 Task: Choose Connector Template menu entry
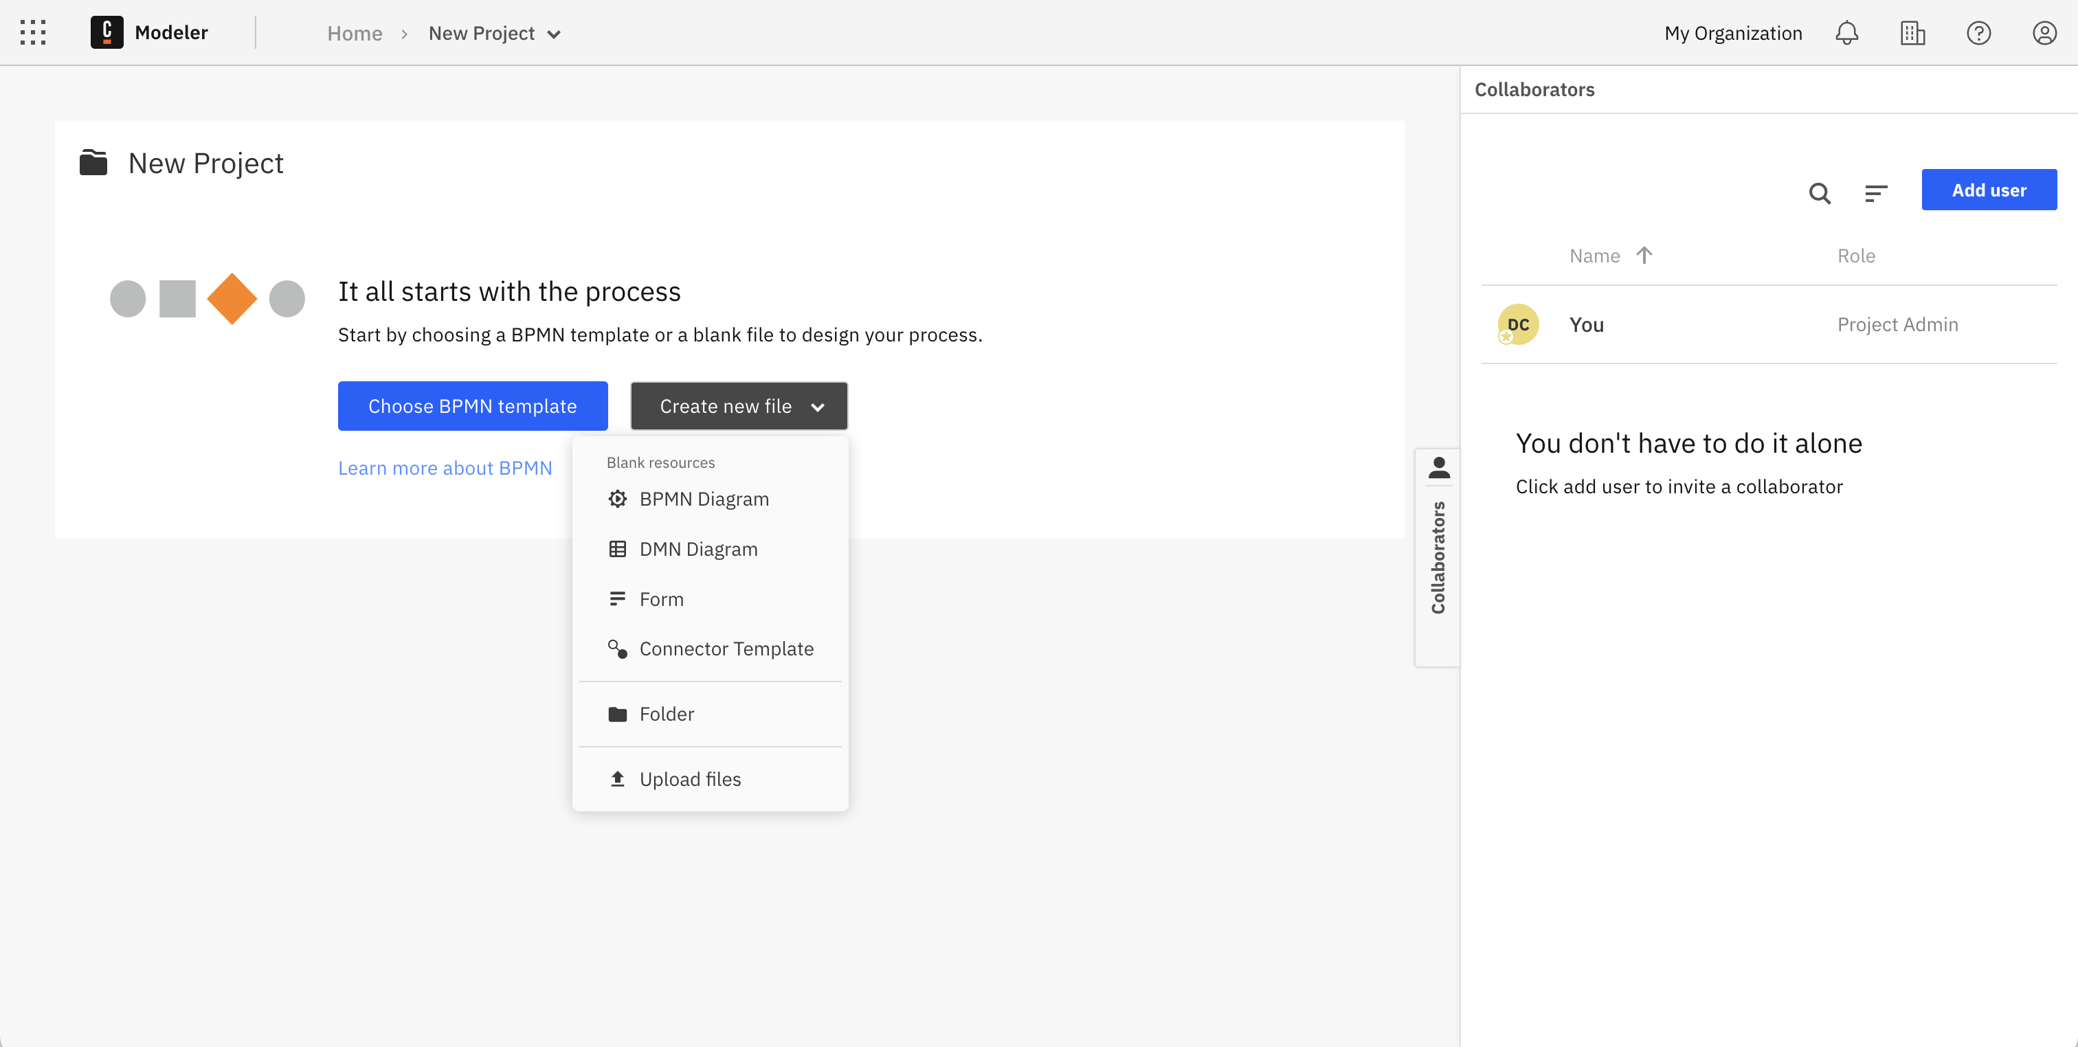[726, 649]
